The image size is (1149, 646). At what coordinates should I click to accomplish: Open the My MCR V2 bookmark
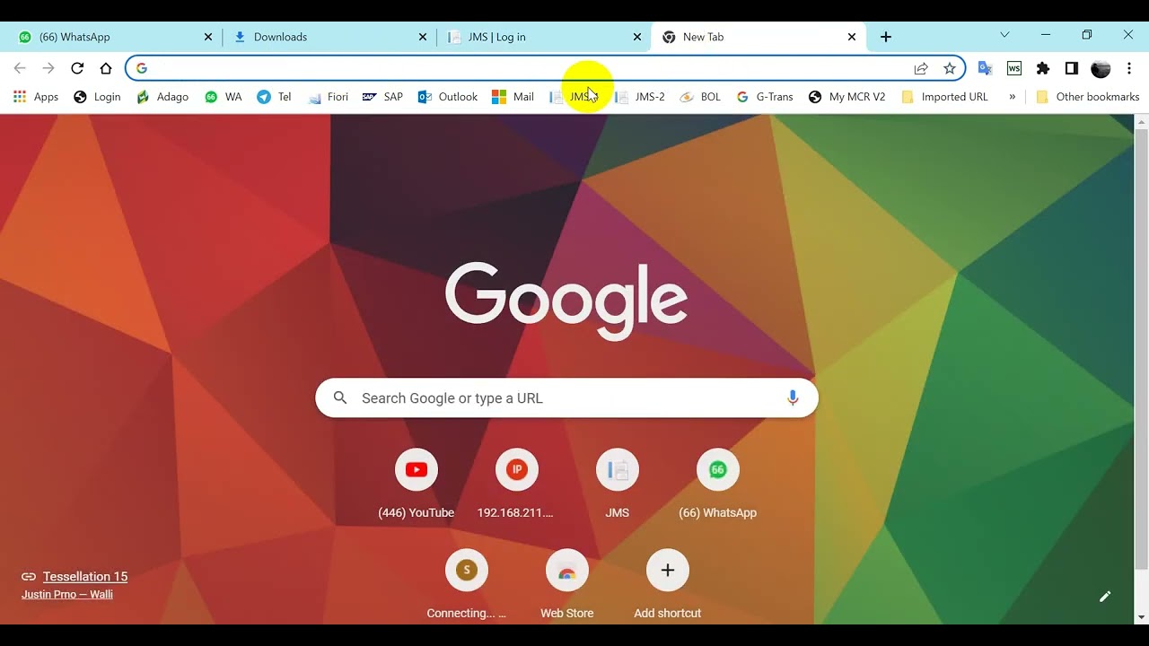click(846, 97)
